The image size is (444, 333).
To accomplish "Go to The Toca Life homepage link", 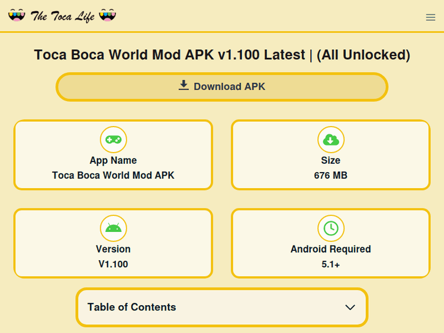I will (x=62, y=16).
